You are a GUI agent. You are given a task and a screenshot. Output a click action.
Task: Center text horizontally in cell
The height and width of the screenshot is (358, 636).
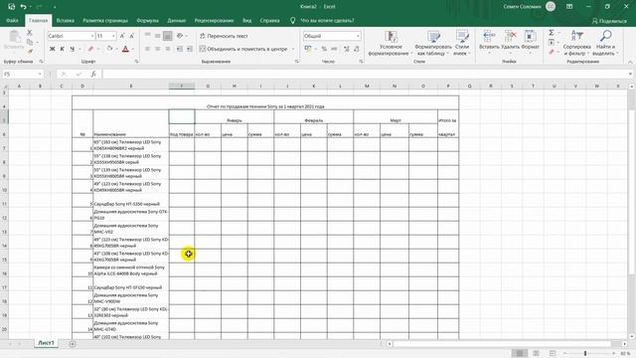pyautogui.click(x=157, y=49)
